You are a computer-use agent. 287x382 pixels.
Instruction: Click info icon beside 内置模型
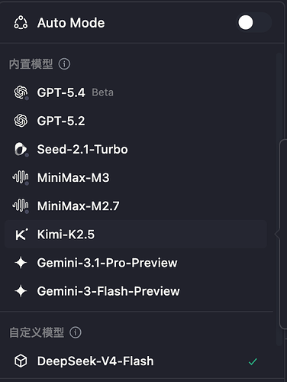64,64
